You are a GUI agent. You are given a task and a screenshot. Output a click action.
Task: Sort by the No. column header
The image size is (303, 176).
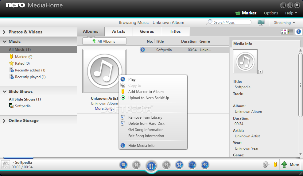pos(150,41)
